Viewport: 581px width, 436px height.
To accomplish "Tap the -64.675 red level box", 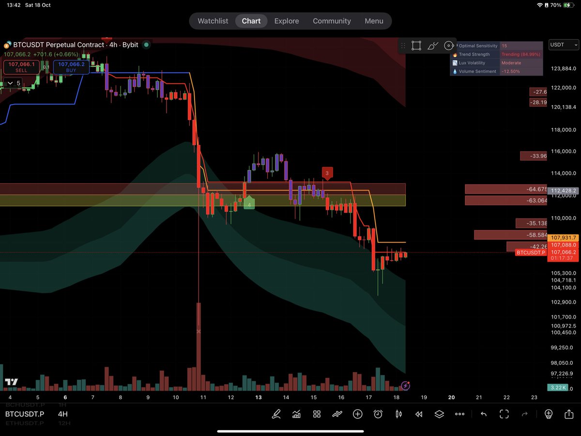I will pos(506,189).
